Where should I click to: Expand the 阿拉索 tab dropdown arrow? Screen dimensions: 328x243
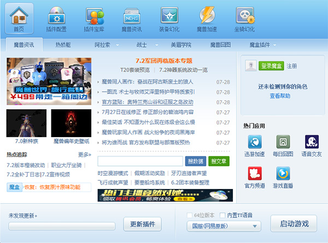(x=118, y=45)
